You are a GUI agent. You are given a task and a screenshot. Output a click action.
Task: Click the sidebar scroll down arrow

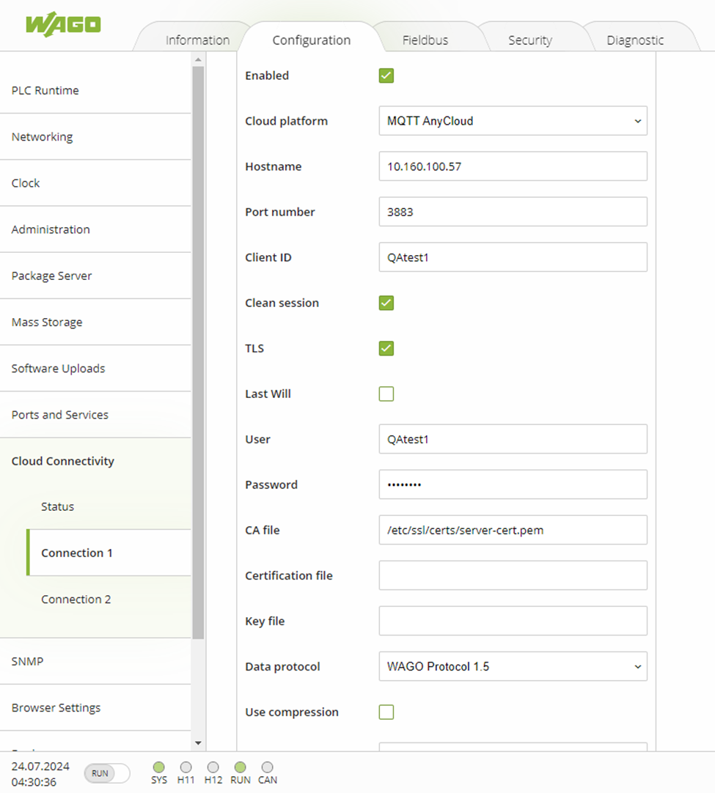click(x=198, y=743)
